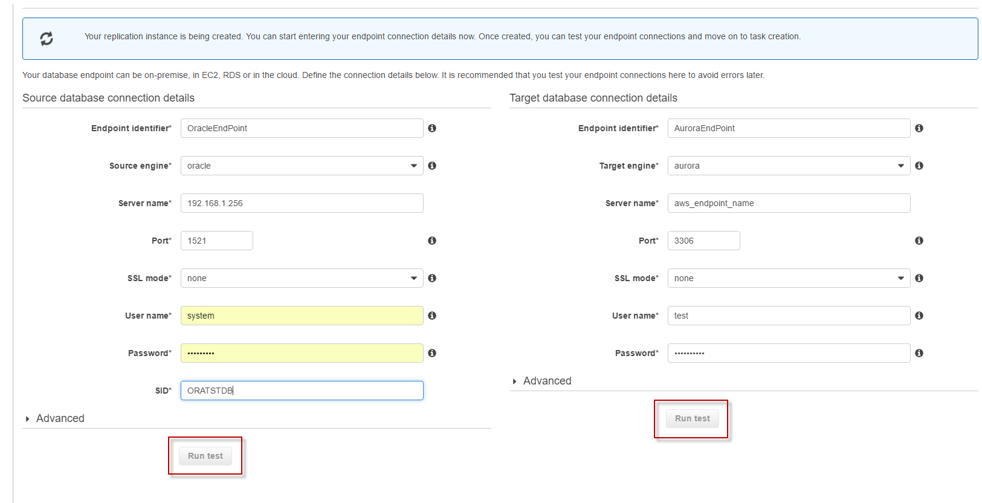Click the Source engine* label
This screenshot has width=982, height=503.
[x=140, y=166]
